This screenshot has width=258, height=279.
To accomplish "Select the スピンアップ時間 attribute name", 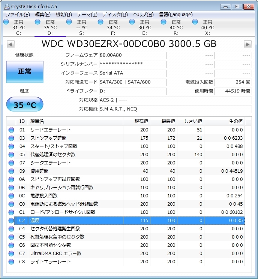I will coord(48,138).
